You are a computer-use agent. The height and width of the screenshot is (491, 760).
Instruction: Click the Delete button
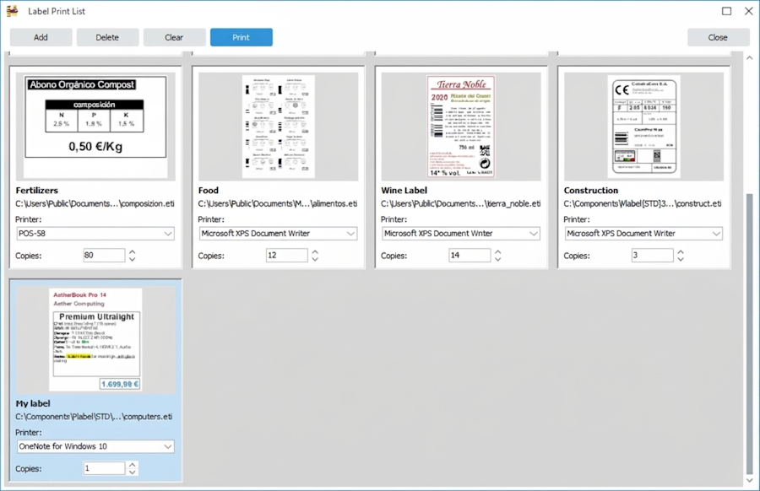tap(107, 37)
